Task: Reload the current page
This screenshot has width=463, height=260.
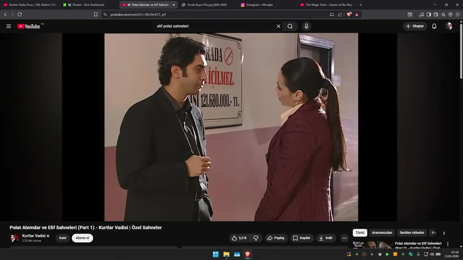Action: (x=20, y=14)
